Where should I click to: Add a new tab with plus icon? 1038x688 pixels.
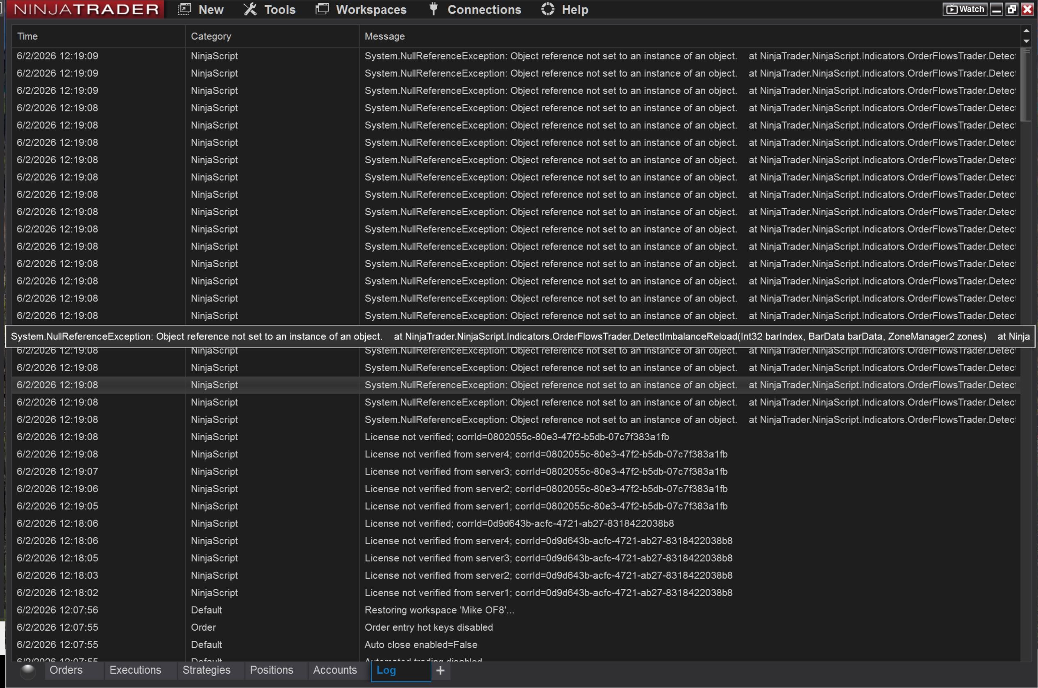[x=441, y=670]
